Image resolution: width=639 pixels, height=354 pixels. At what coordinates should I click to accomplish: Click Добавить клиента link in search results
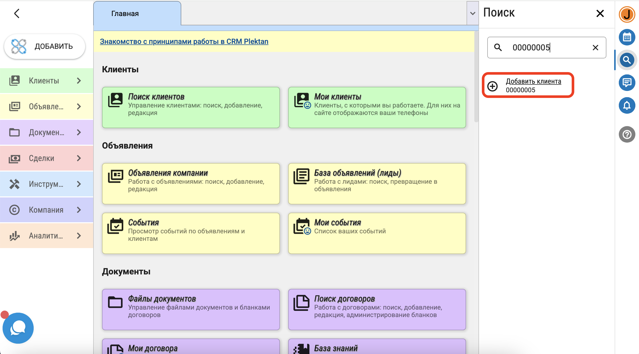pos(533,81)
